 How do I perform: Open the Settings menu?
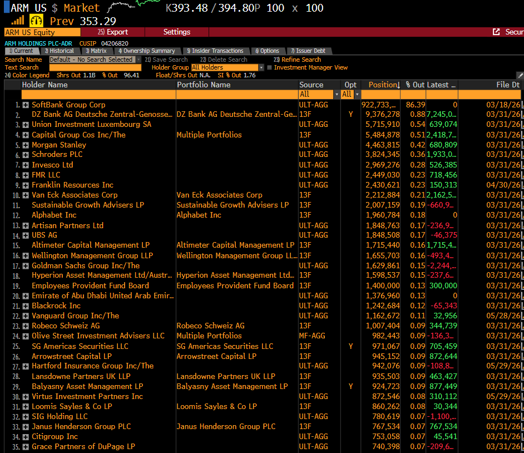tap(177, 32)
